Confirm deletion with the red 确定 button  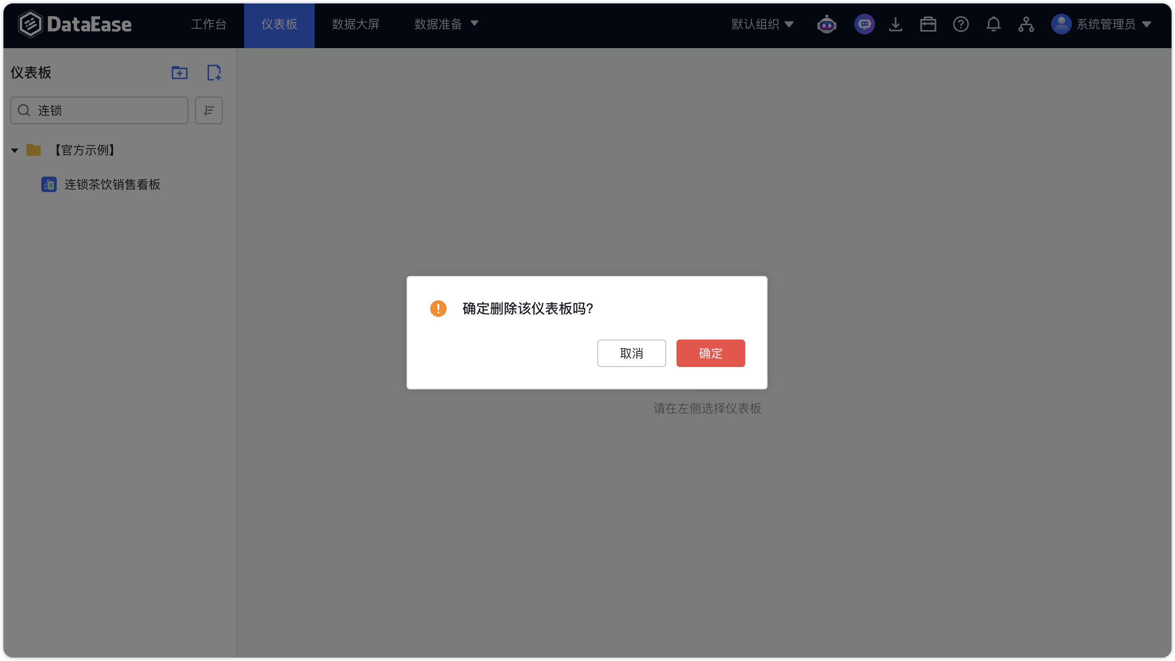click(x=710, y=353)
